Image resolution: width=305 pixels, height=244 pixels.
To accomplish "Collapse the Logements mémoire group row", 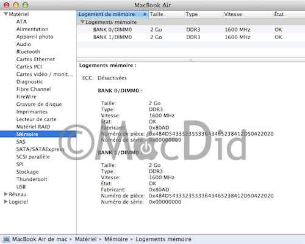I will click(82, 22).
